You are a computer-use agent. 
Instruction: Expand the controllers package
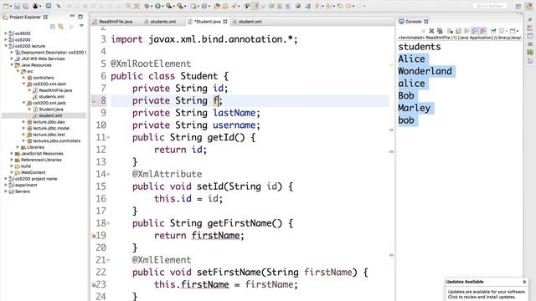24,78
